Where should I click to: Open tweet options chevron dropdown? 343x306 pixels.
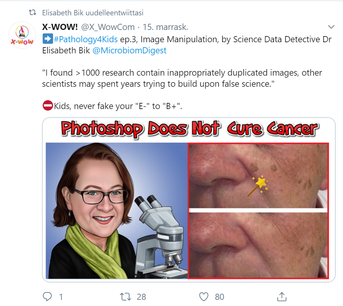click(331, 27)
